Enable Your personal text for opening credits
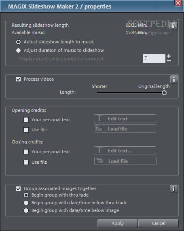The height and width of the screenshot is (231, 184). tap(26, 120)
